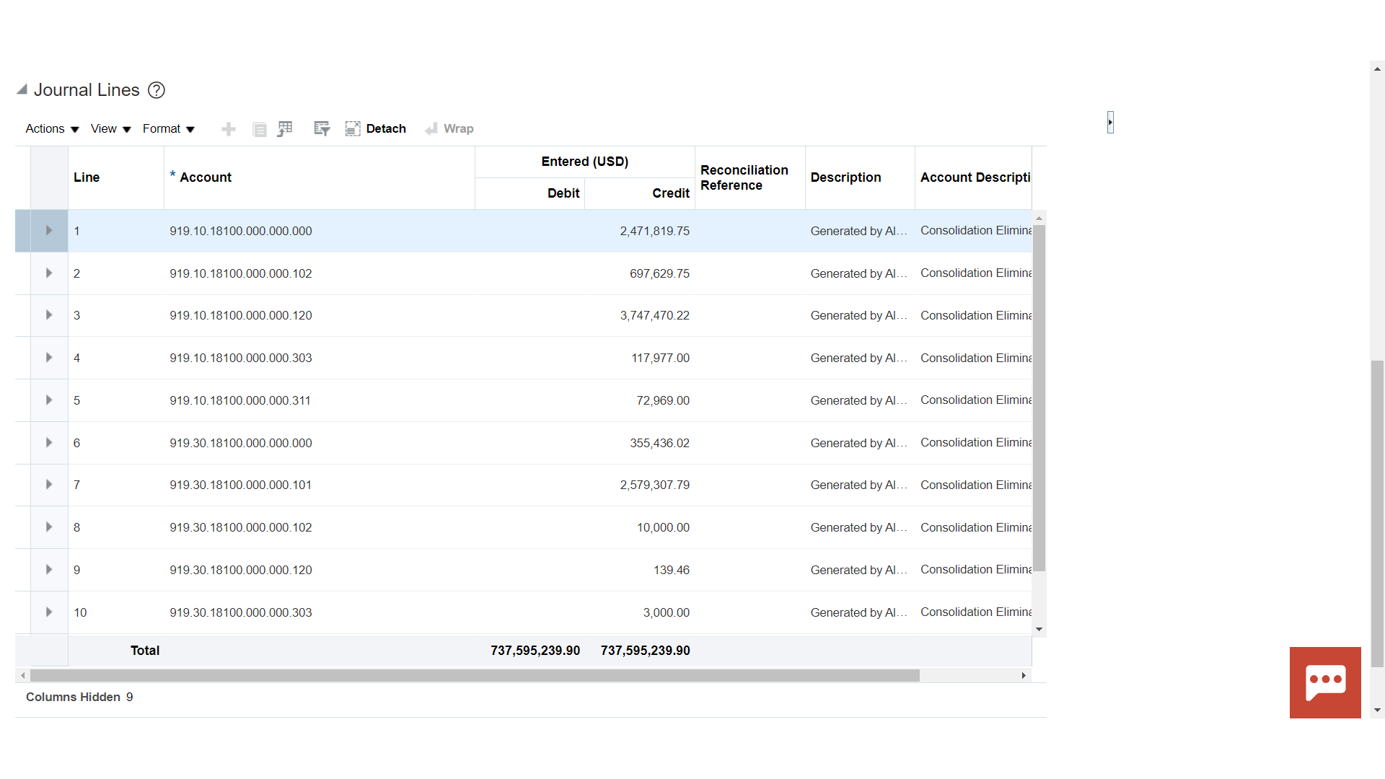This screenshot has width=1385, height=779.
Task: Click the Credit column header
Action: (x=639, y=193)
